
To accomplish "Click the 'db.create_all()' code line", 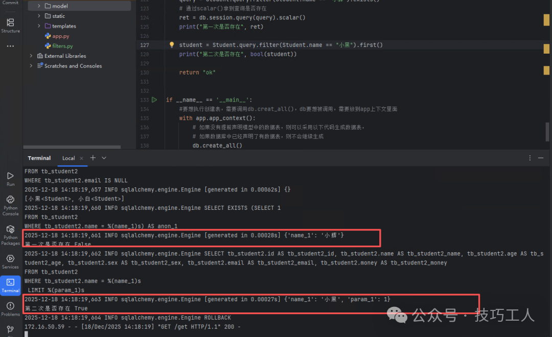I will point(217,146).
